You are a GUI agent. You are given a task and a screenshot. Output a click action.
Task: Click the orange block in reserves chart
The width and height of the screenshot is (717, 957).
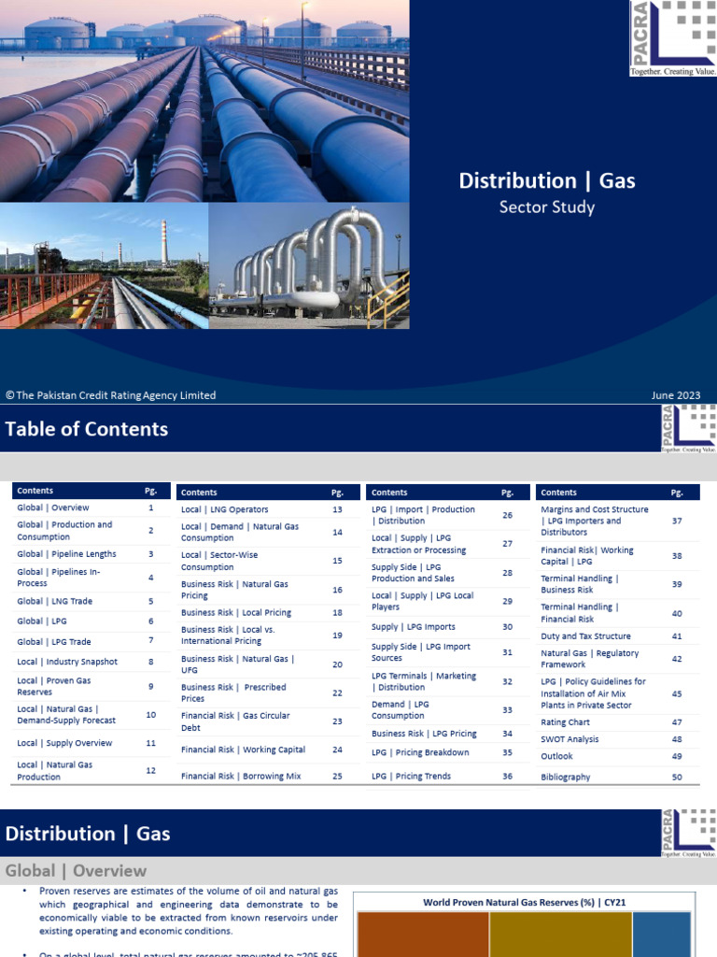point(423,935)
